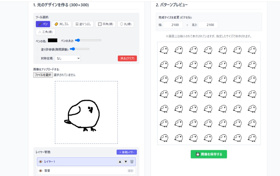Click the 高さ height input field
The width and height of the screenshot is (280, 176).
(x=208, y=25)
